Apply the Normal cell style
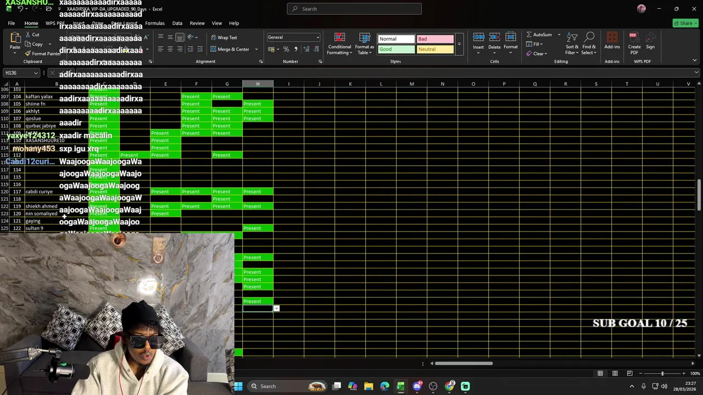The image size is (703, 395). pos(396,39)
